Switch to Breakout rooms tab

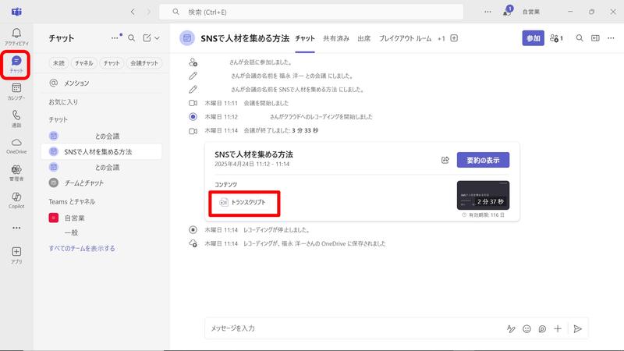pos(405,38)
